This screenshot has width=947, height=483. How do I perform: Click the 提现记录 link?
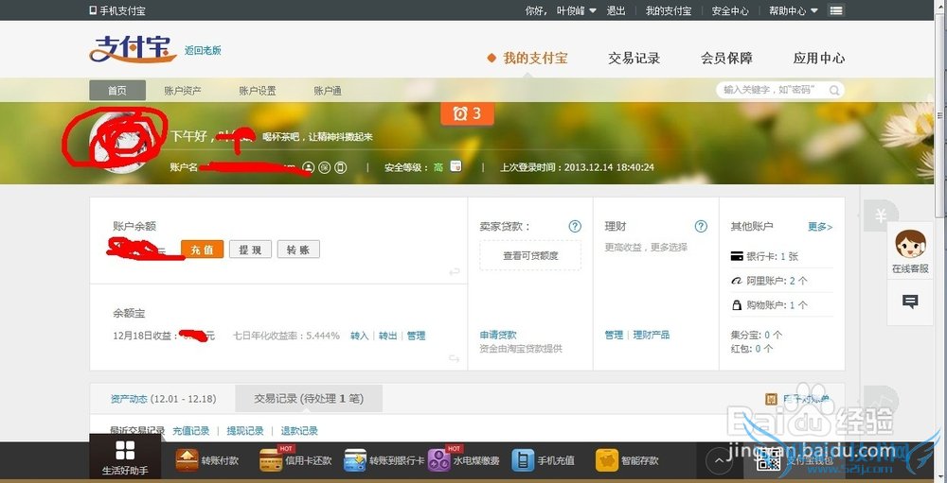245,431
